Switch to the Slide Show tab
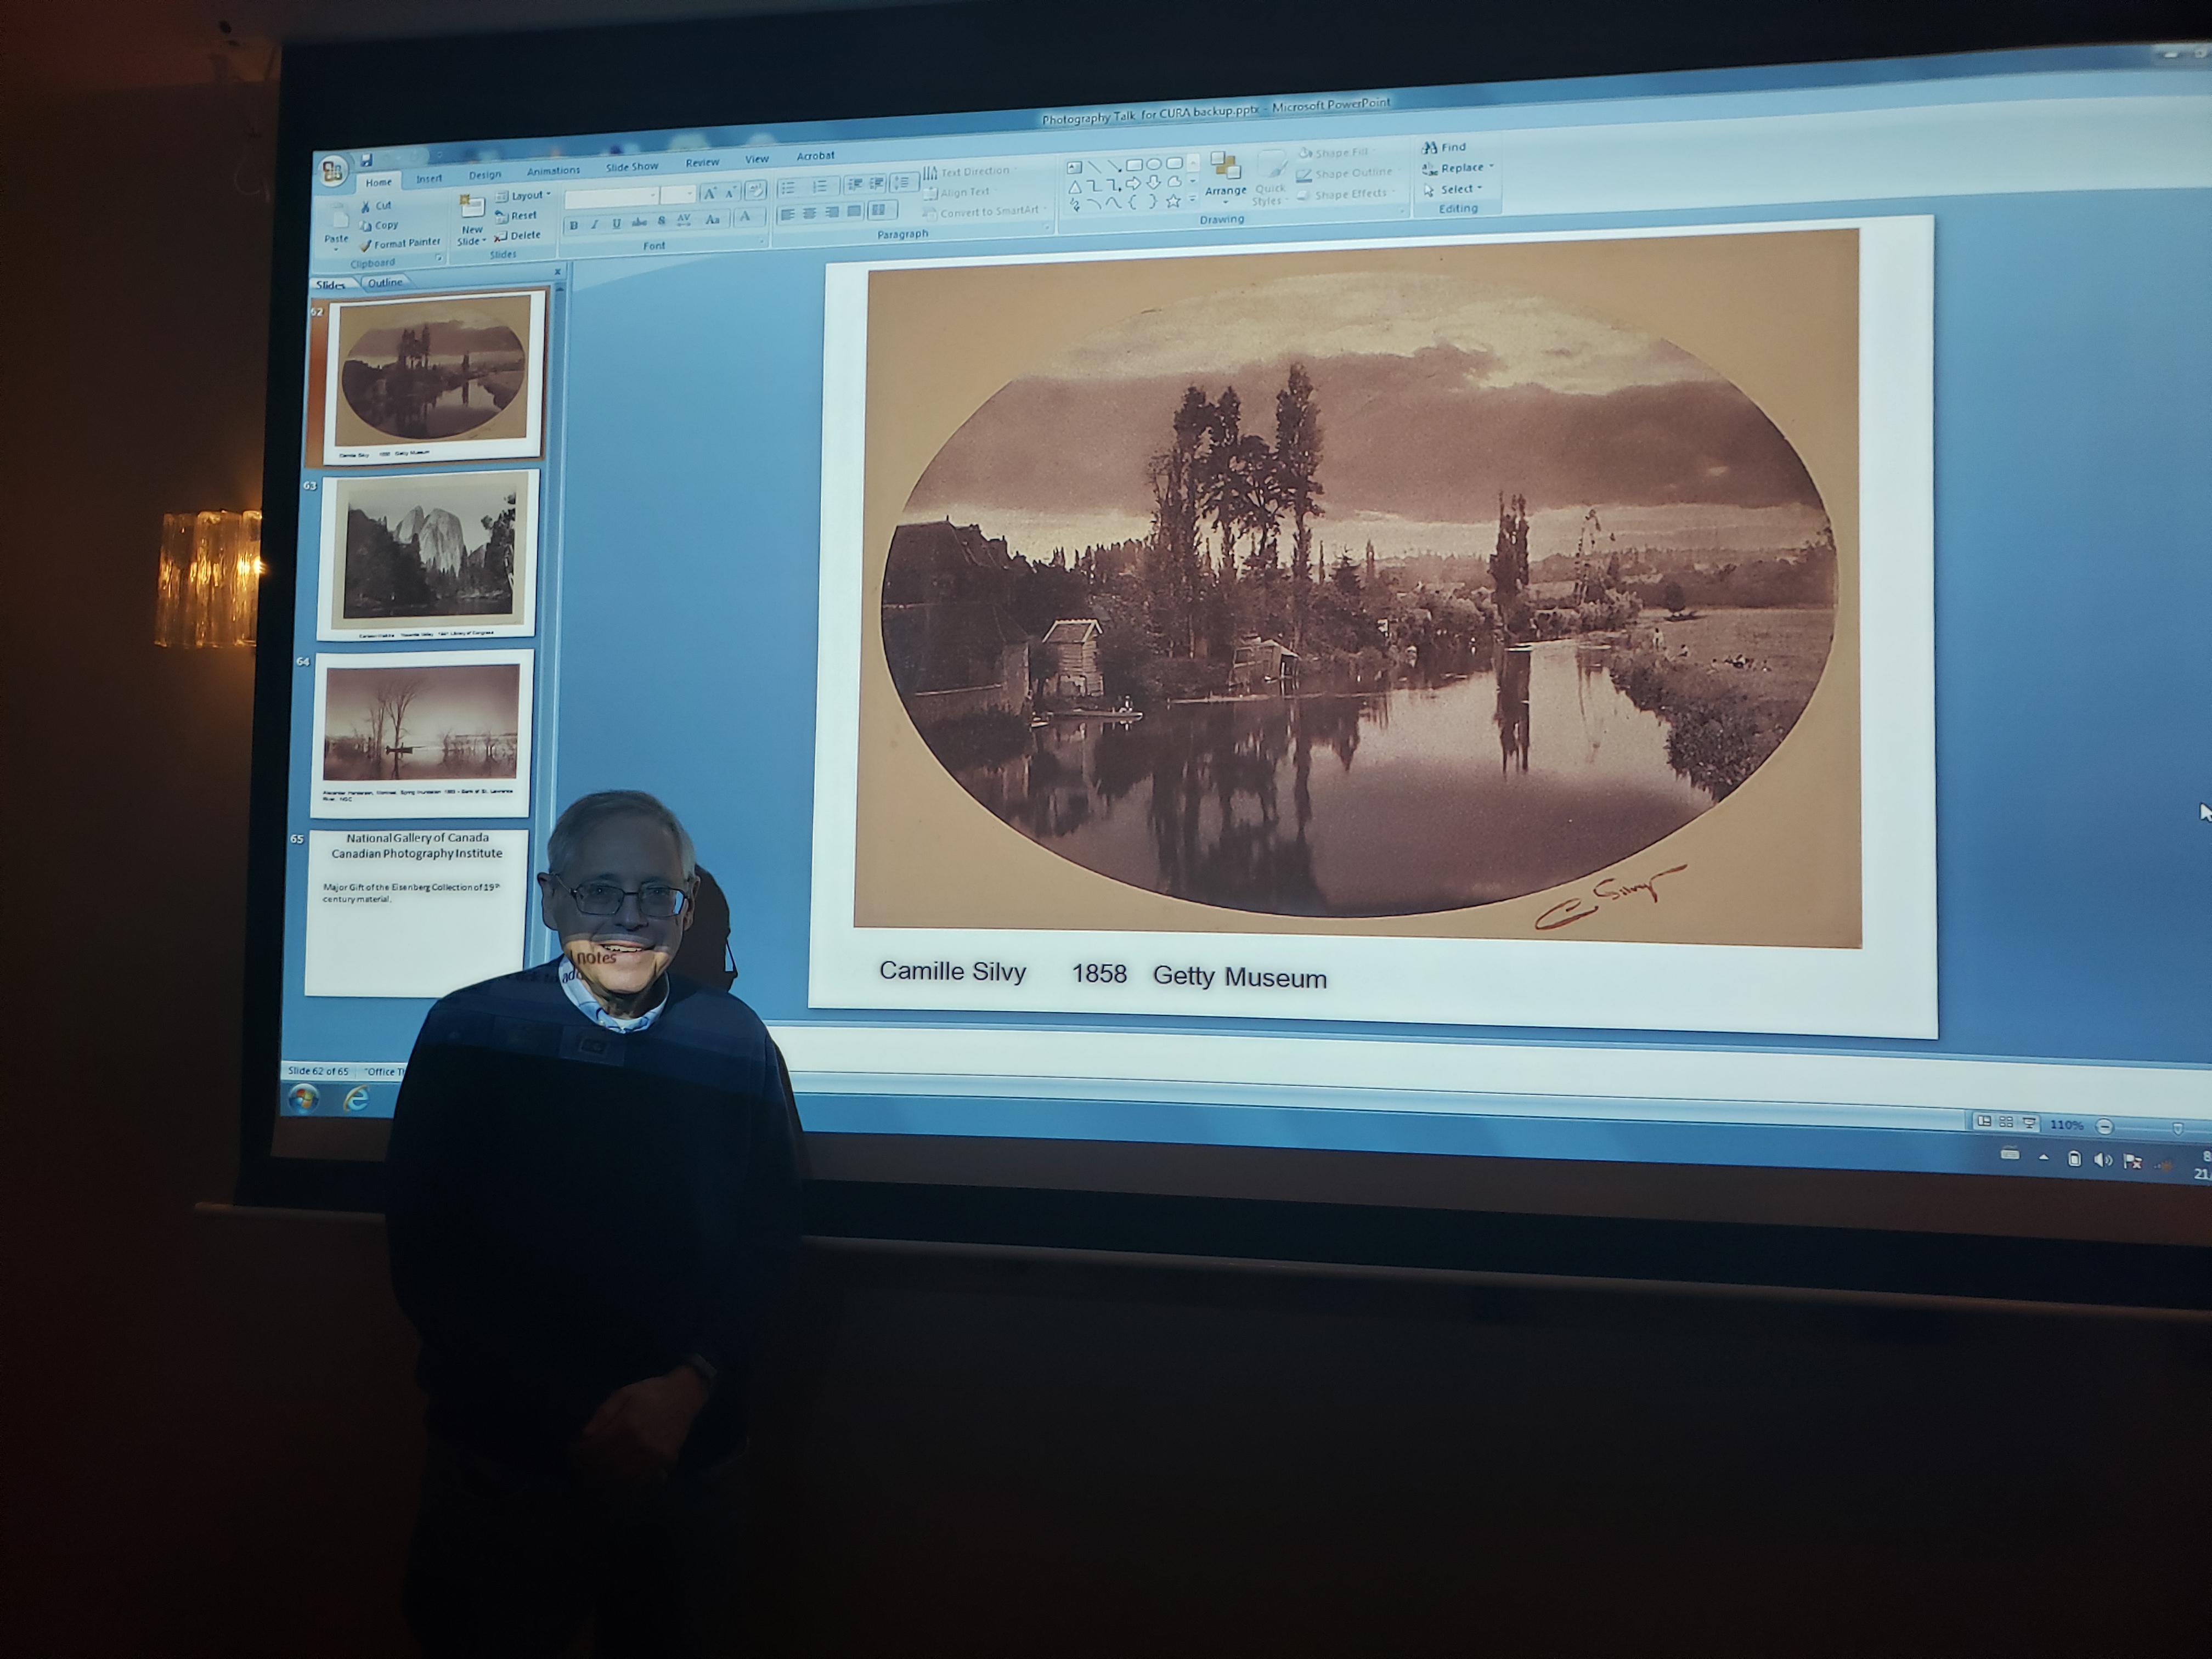 pos(631,167)
